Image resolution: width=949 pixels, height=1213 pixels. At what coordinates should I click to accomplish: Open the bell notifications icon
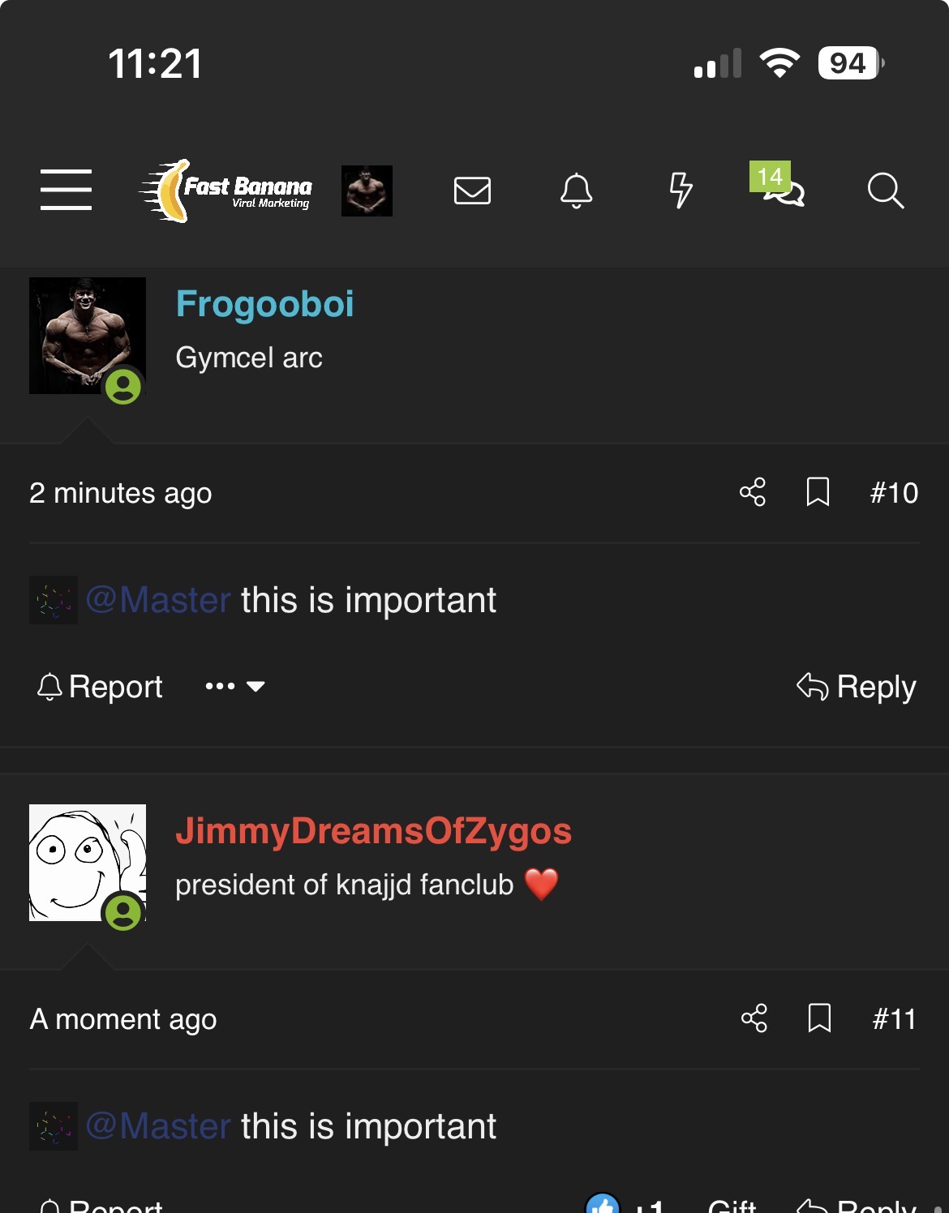[x=576, y=191]
